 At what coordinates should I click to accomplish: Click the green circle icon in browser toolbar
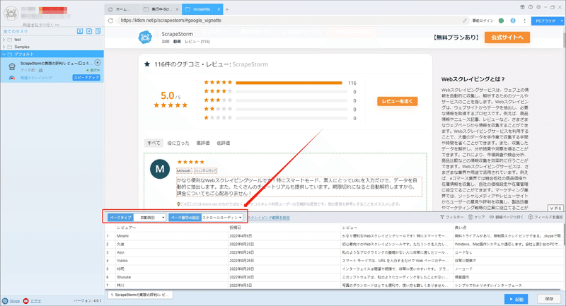pos(501,20)
